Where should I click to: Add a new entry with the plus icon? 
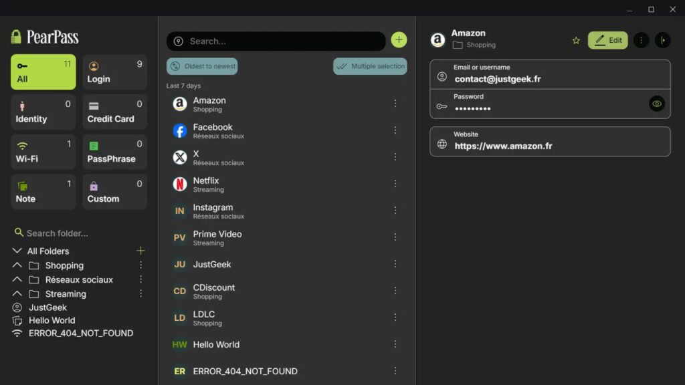pyautogui.click(x=398, y=40)
